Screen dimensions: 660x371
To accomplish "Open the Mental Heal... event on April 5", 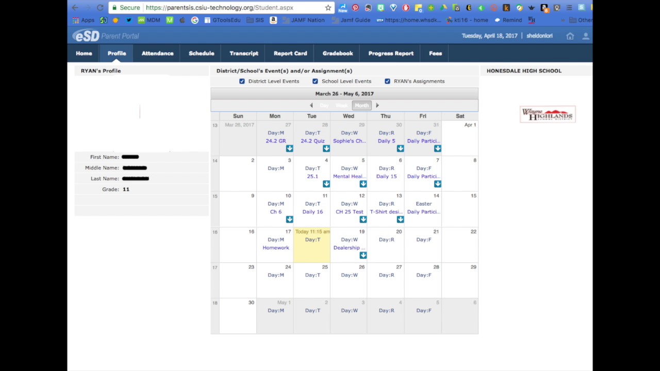I will point(349,176).
